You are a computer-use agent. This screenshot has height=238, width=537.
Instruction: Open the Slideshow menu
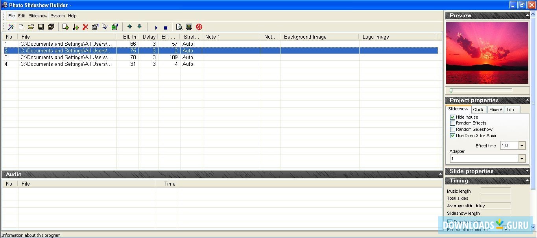point(38,16)
